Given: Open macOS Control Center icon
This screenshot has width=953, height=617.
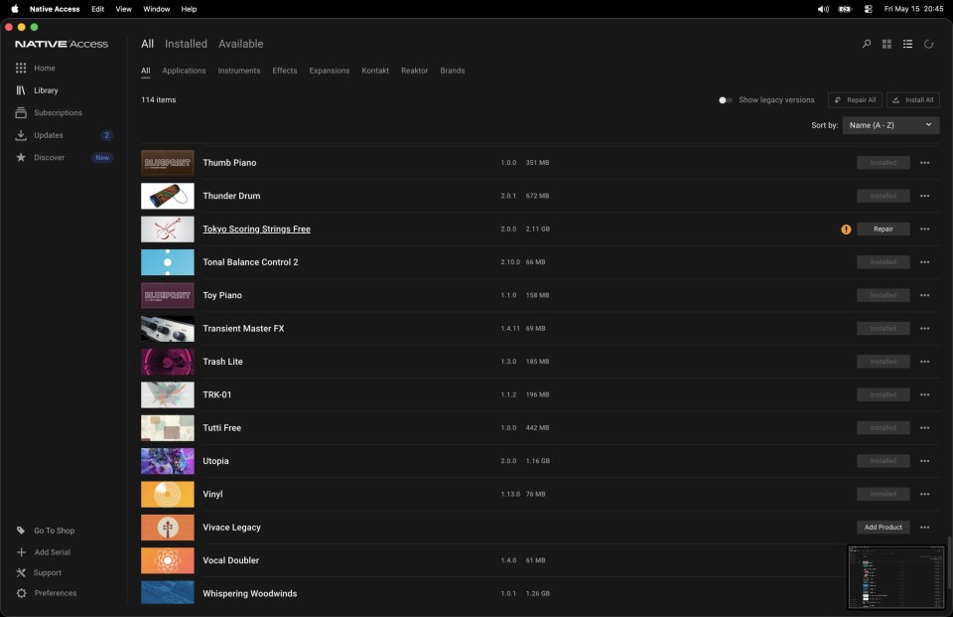Looking at the screenshot, I should pyautogui.click(x=868, y=9).
